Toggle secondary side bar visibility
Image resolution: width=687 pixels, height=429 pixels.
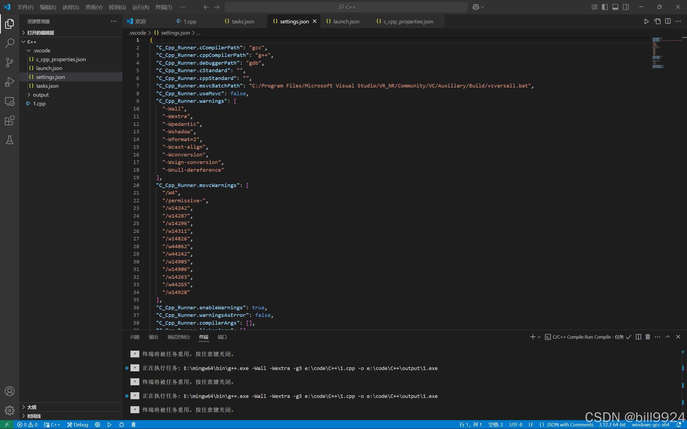626,7
